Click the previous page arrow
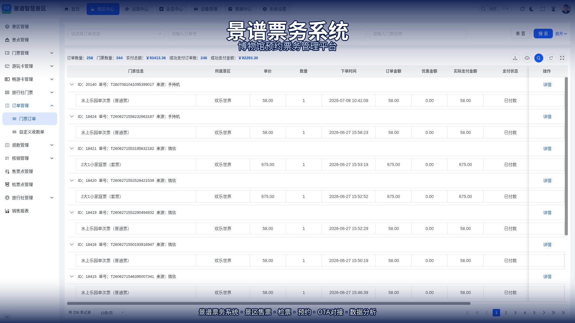This screenshot has width=575, height=323. point(487,313)
